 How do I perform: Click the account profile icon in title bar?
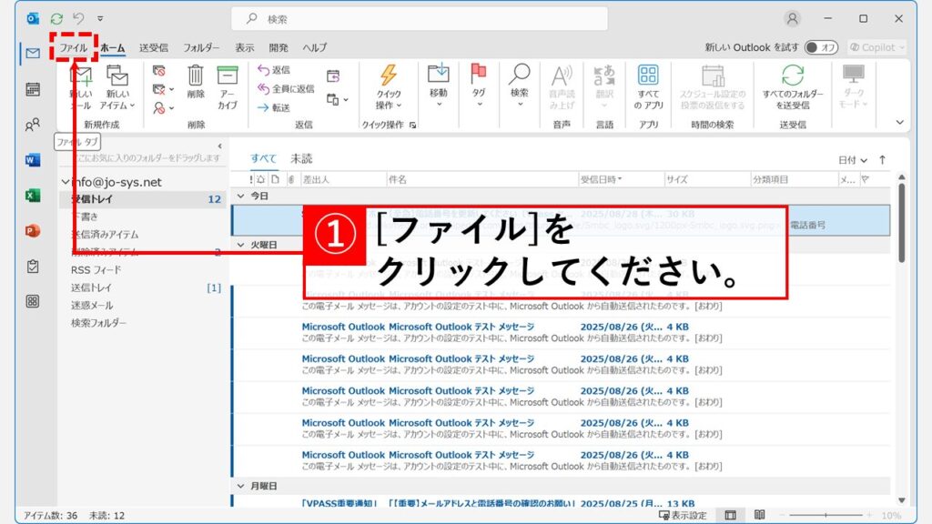tap(793, 19)
